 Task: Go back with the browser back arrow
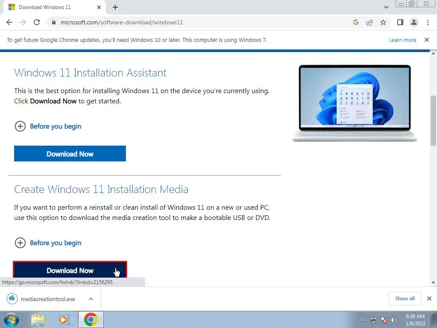9,22
